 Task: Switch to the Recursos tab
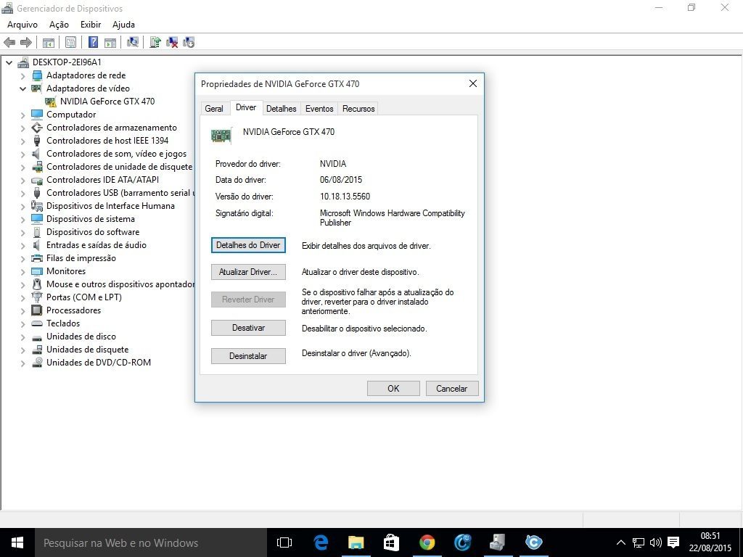358,109
